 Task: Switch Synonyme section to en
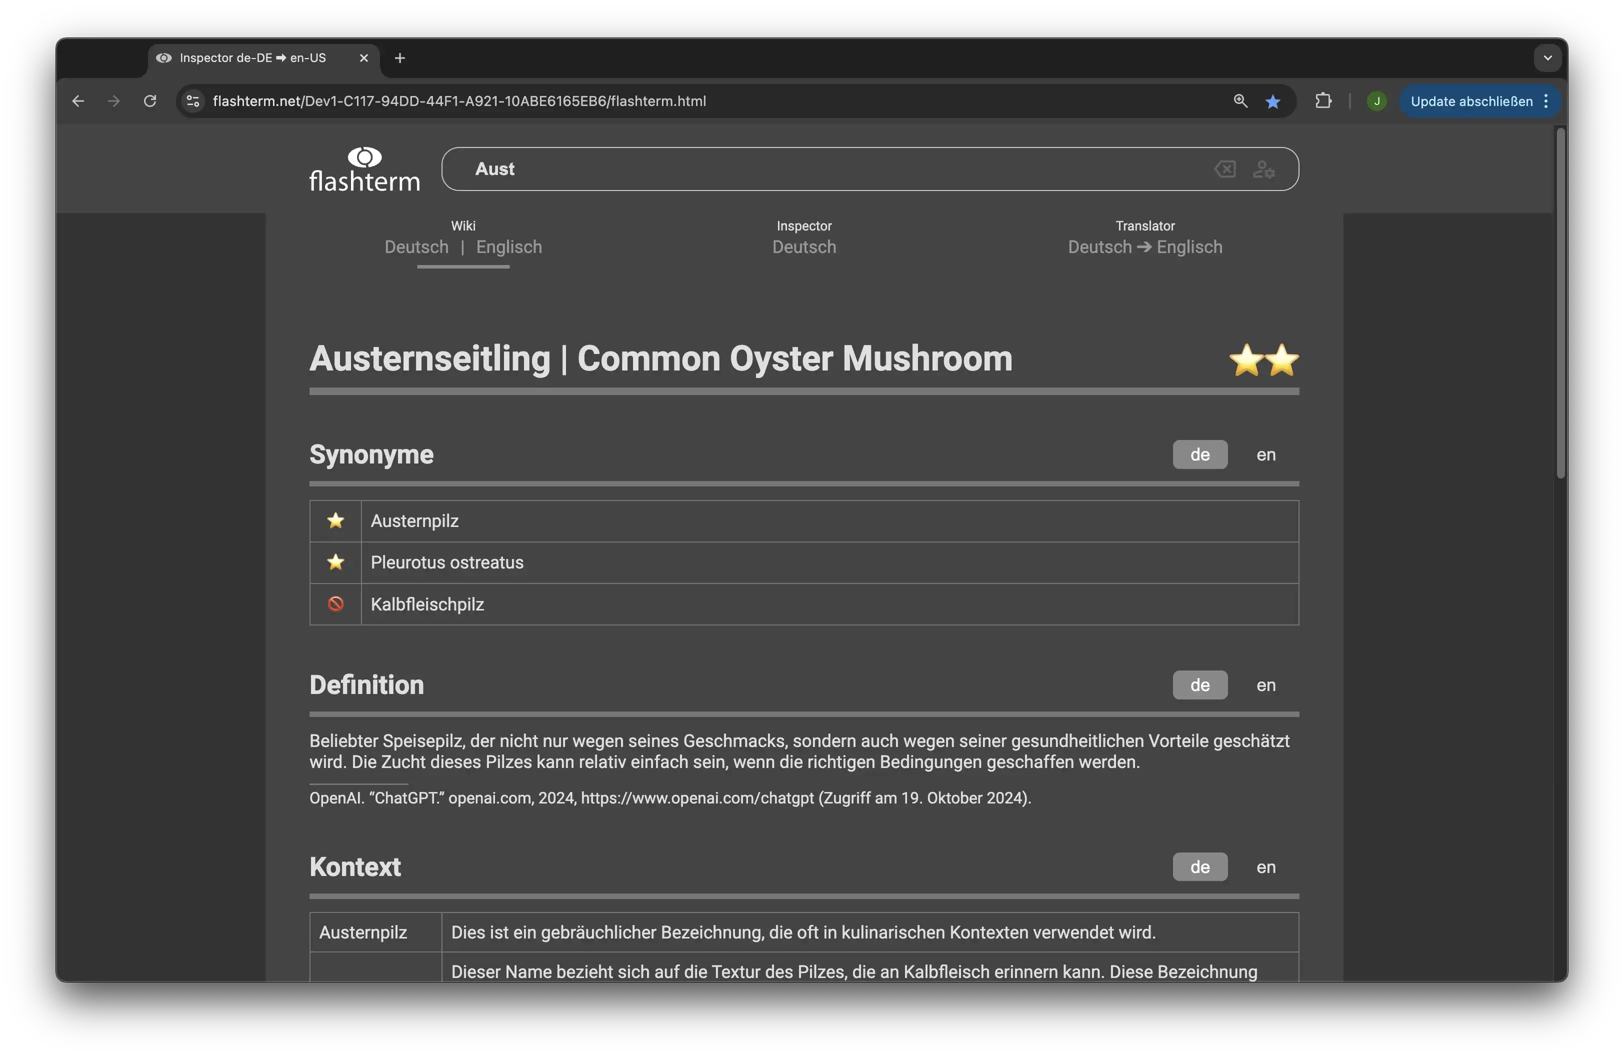click(x=1266, y=455)
